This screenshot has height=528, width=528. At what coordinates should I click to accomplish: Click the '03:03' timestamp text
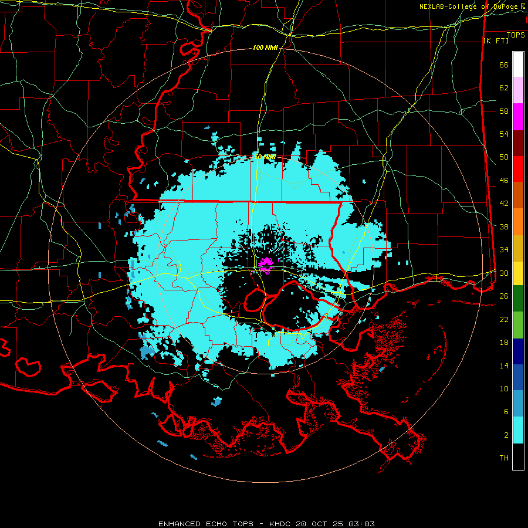pos(361,524)
